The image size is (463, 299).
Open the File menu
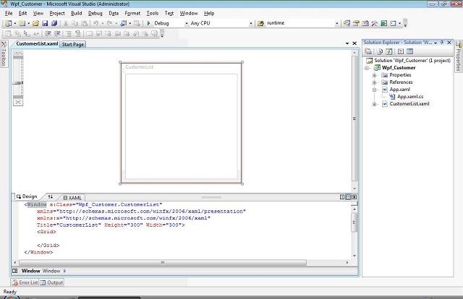point(9,13)
